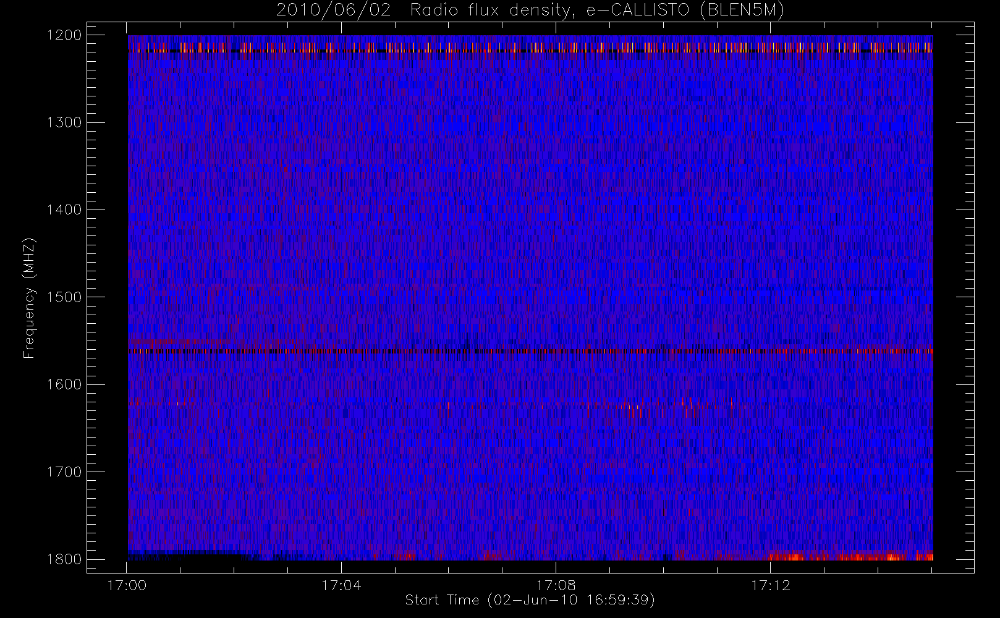
Task: Select the 1700 frequency tick label
Action: tap(64, 472)
